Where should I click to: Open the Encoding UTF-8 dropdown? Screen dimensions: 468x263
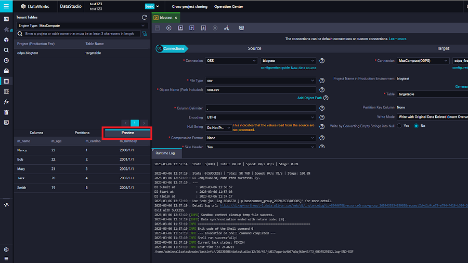261,117
